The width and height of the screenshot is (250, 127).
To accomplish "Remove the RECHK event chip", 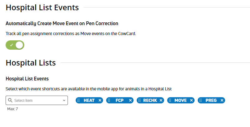I will 161,100.
